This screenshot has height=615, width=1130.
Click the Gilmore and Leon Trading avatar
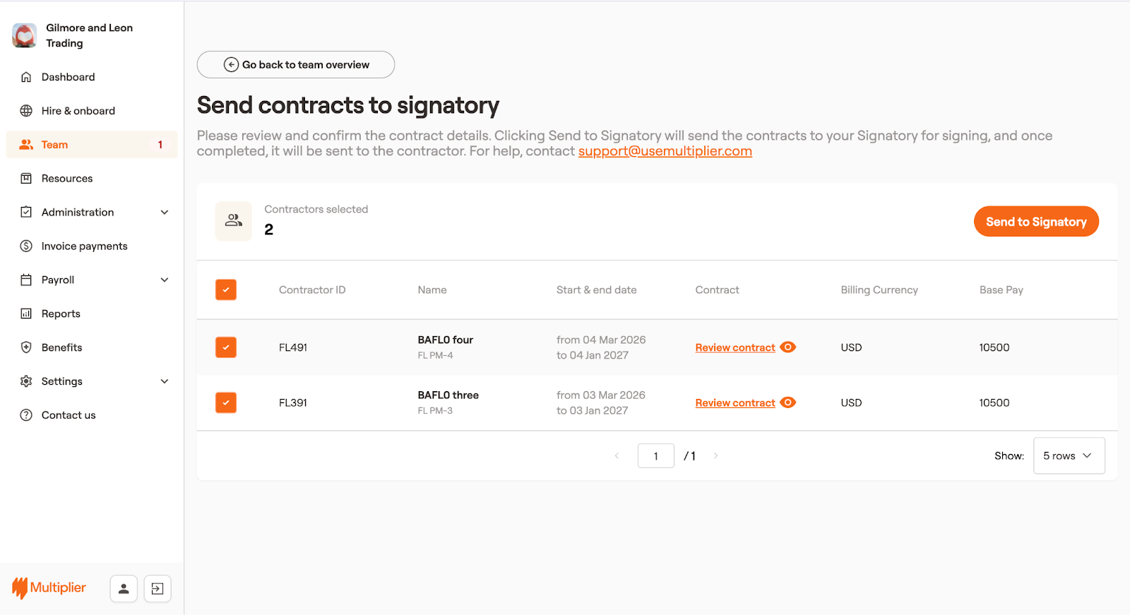click(x=25, y=35)
